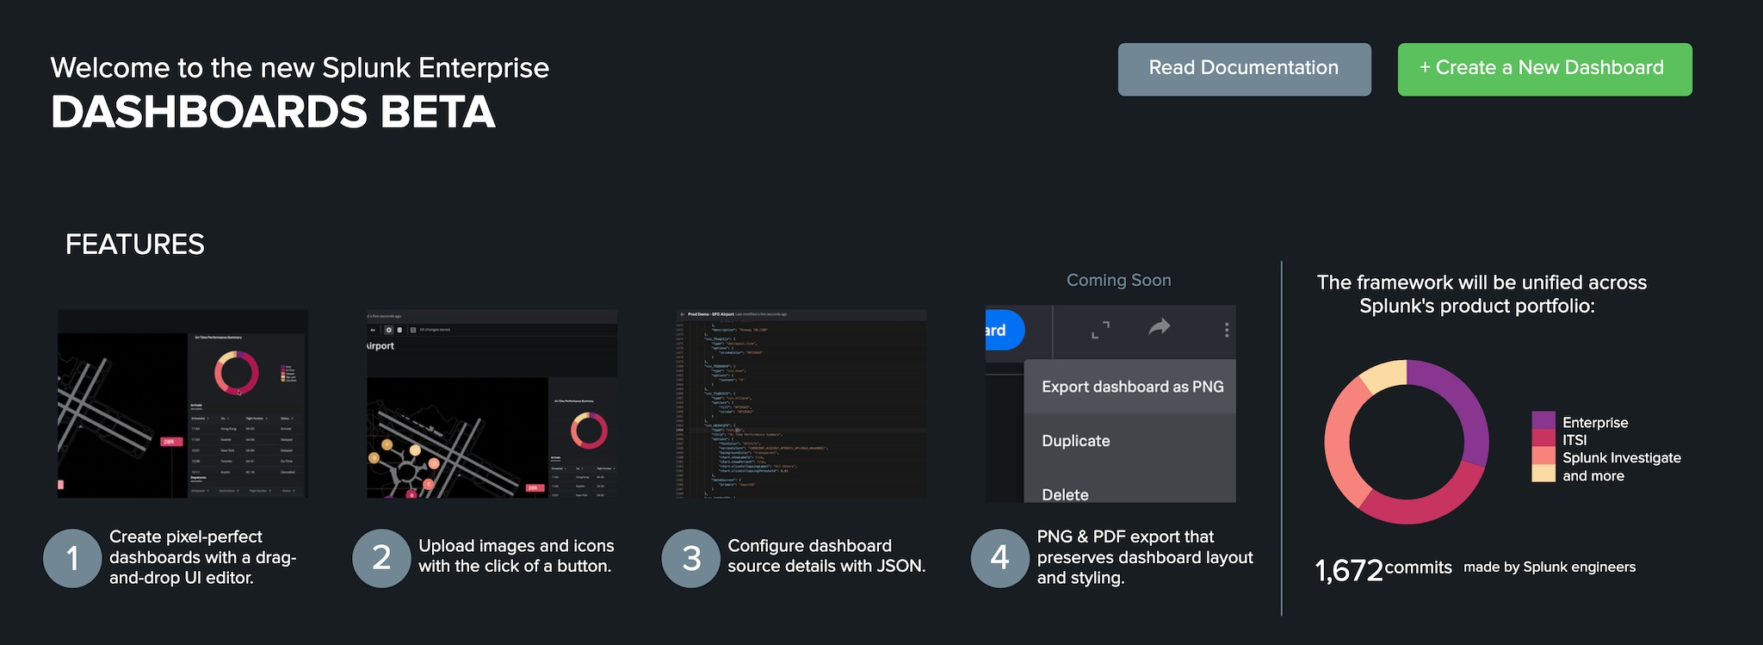The image size is (1763, 645).
Task: Open the three-dot more menu in export preview
Action: pos(1227,330)
